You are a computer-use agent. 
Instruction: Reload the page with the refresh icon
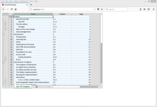point(11,9)
